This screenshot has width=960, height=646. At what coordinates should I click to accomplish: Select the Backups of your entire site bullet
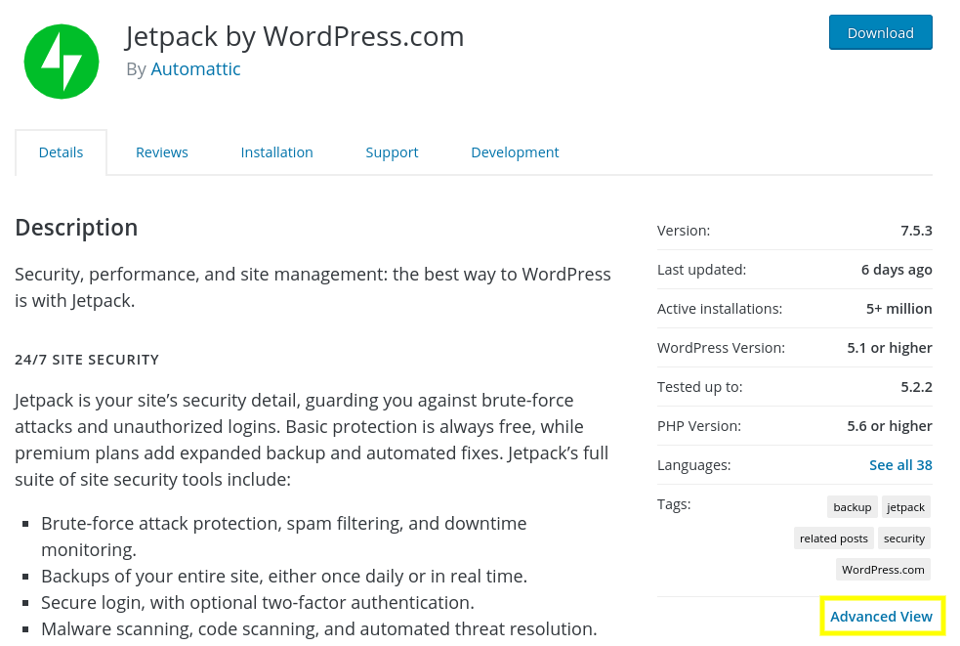tap(284, 577)
